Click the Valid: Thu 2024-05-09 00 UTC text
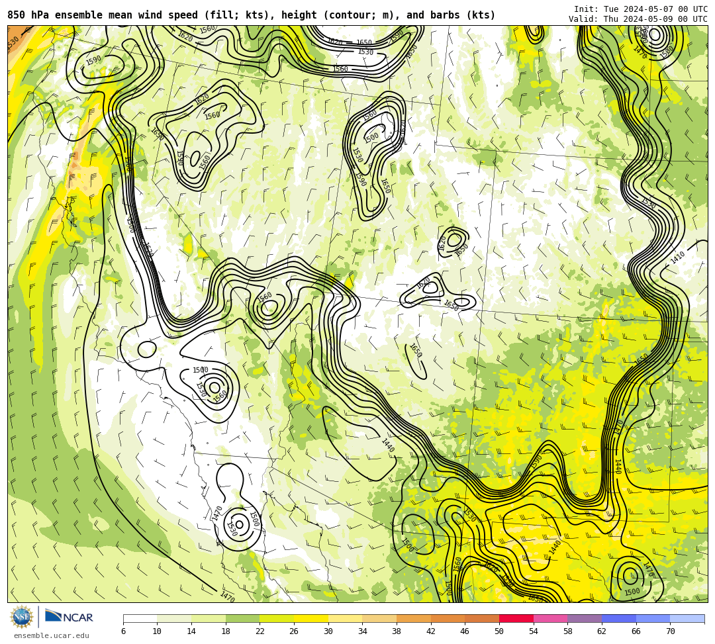715x644 pixels. click(638, 19)
